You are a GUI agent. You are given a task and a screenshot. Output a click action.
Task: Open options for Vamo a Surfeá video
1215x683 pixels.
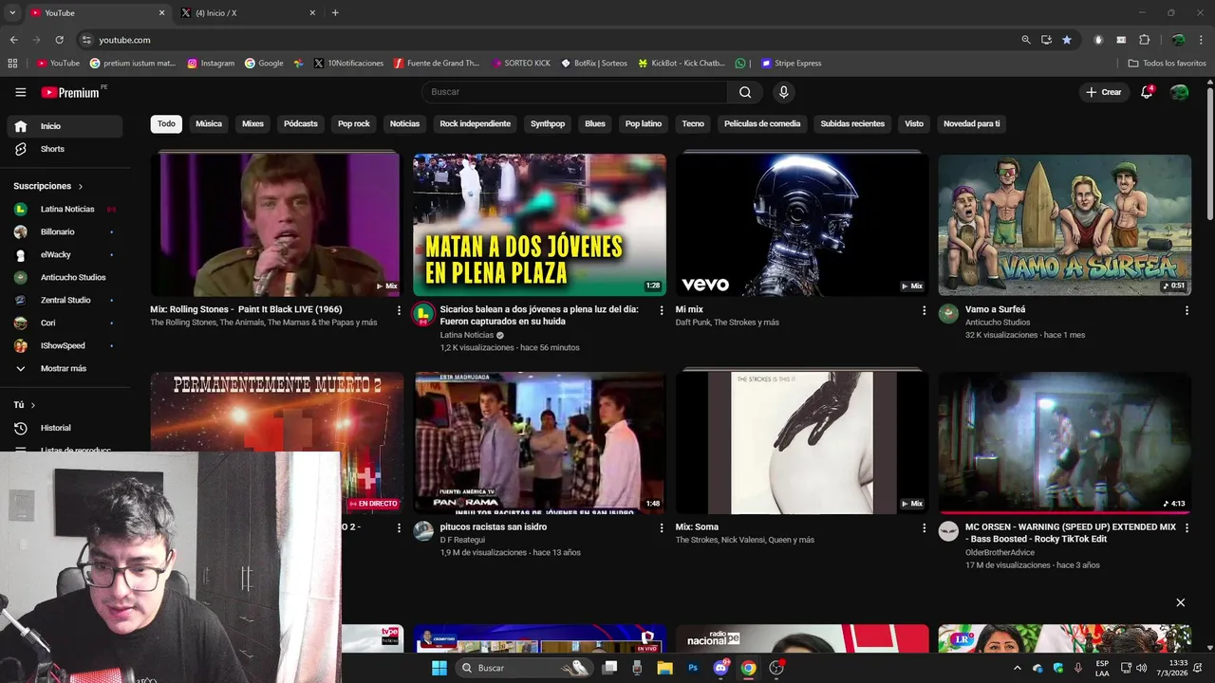[1187, 310]
